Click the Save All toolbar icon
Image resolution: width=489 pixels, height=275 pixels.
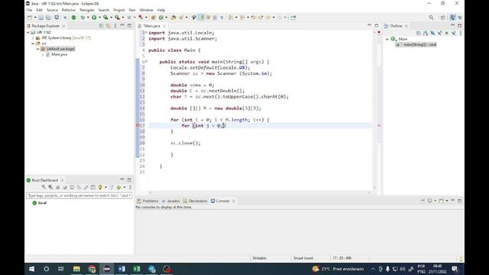click(x=48, y=18)
